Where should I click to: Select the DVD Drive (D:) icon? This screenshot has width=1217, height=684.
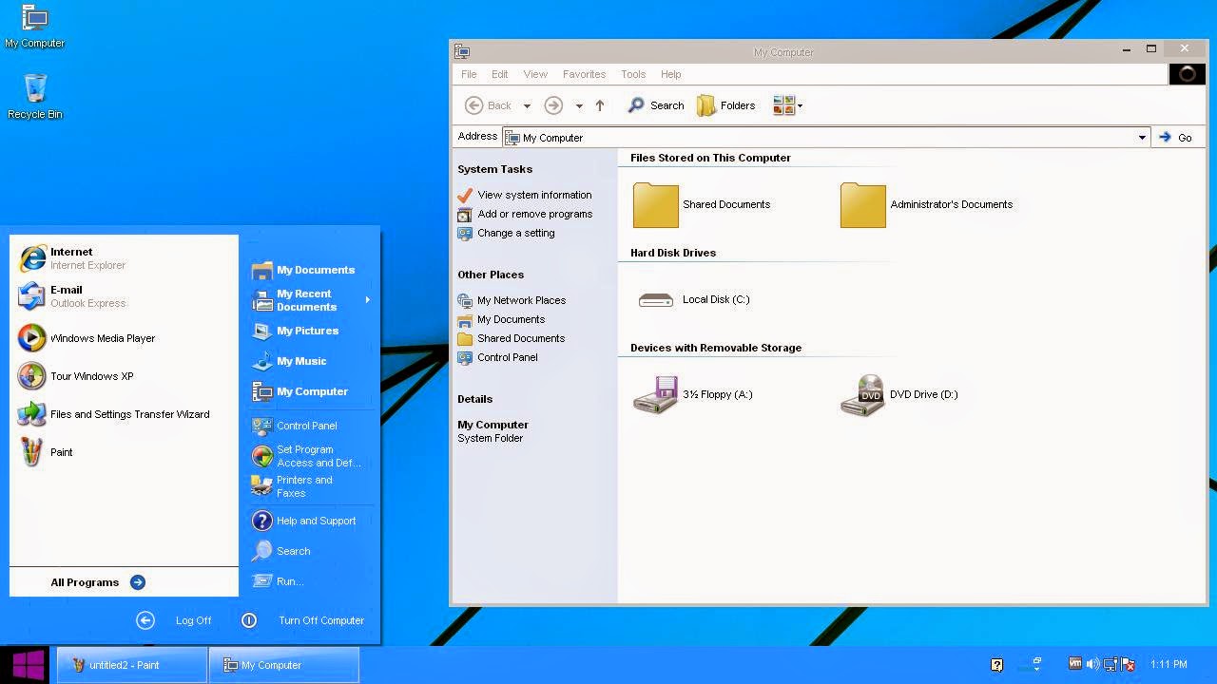(899, 394)
